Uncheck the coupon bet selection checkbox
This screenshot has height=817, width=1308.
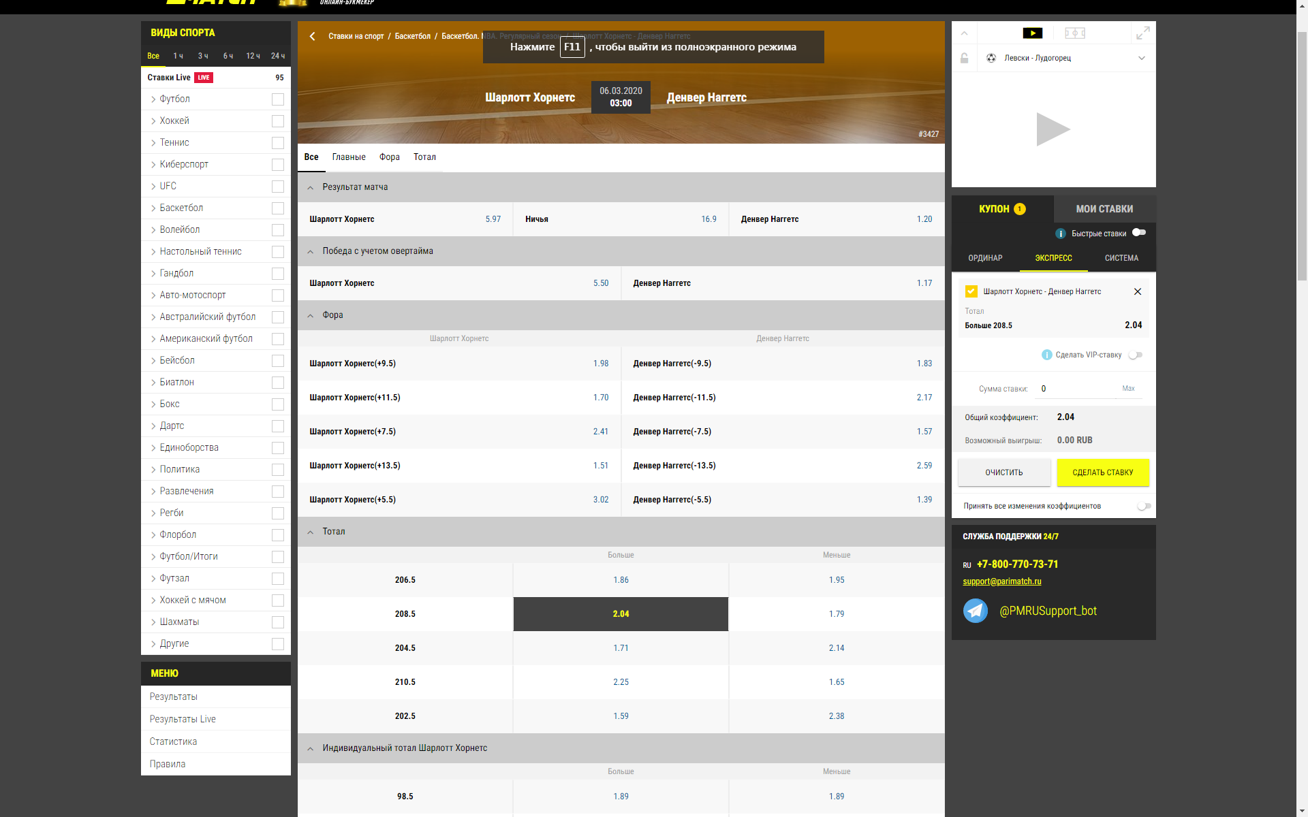(x=971, y=291)
